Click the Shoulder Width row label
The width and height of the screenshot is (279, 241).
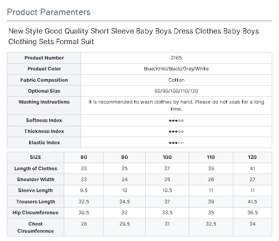click(35, 180)
